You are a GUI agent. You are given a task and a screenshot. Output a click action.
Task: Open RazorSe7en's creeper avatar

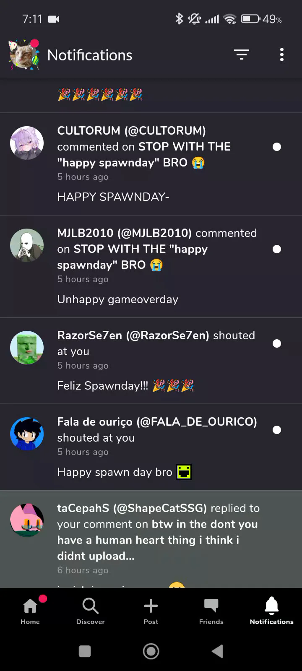click(27, 348)
